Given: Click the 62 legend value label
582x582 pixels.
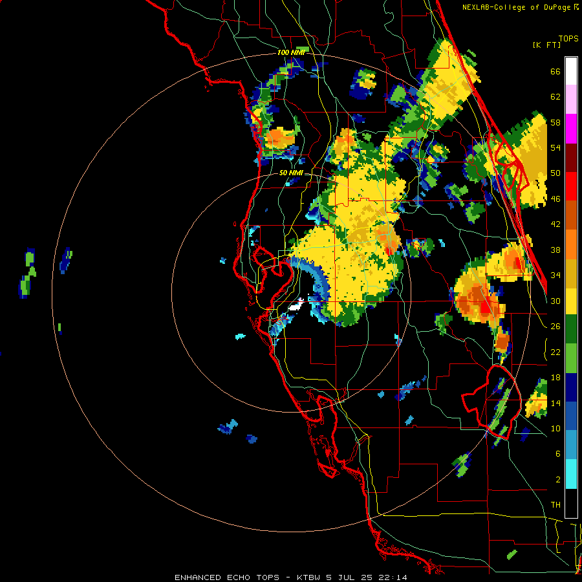Looking at the screenshot, I should click(x=555, y=97).
